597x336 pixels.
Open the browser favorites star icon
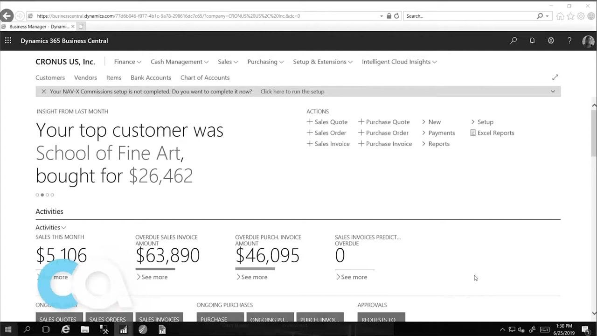570,16
